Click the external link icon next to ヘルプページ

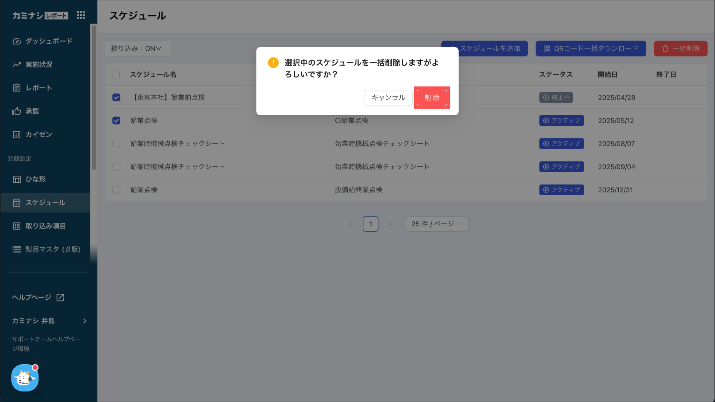[60, 297]
